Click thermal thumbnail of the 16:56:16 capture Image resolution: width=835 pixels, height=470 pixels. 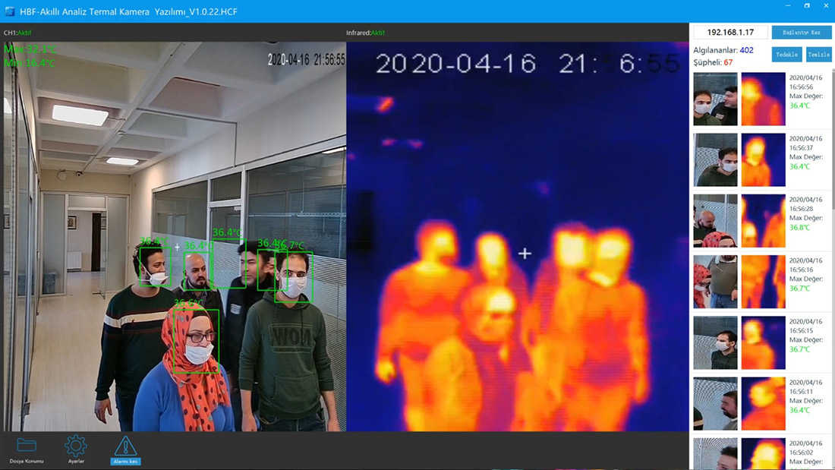[x=763, y=282]
